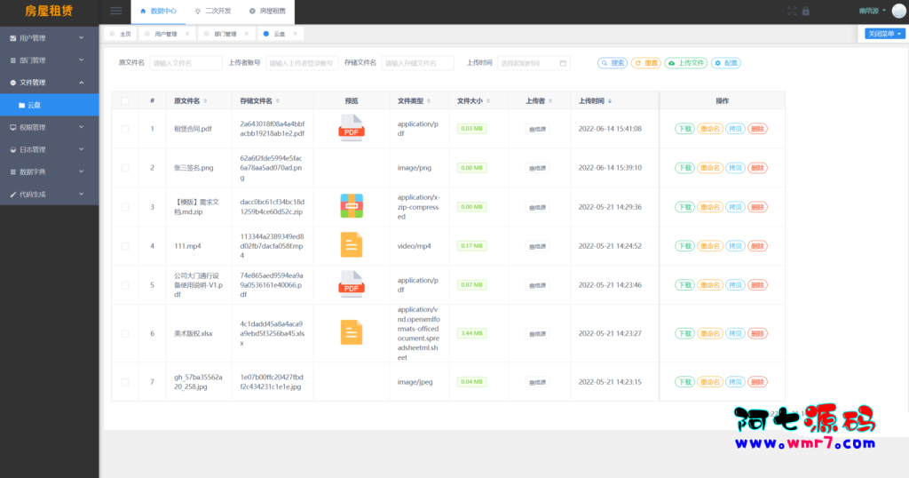Switch to the 数据中心 top tab
The width and height of the screenshot is (909, 478).
pos(158,11)
